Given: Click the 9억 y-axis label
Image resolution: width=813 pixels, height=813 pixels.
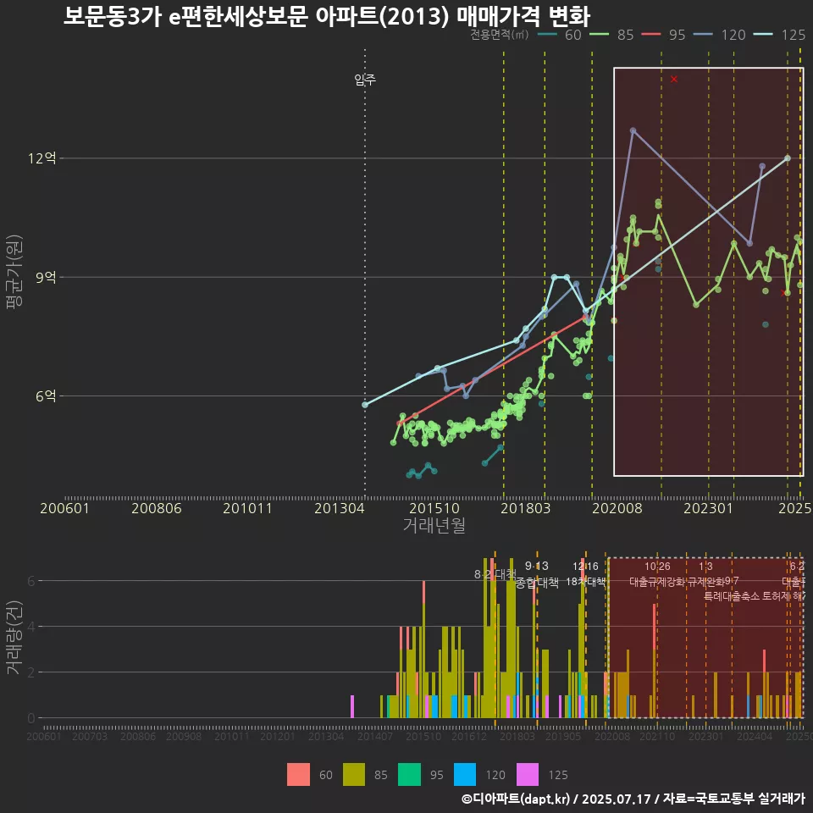Looking at the screenshot, I should (46, 278).
